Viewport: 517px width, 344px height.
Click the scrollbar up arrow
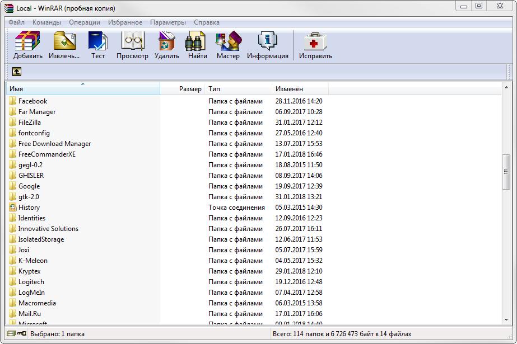[x=506, y=87]
